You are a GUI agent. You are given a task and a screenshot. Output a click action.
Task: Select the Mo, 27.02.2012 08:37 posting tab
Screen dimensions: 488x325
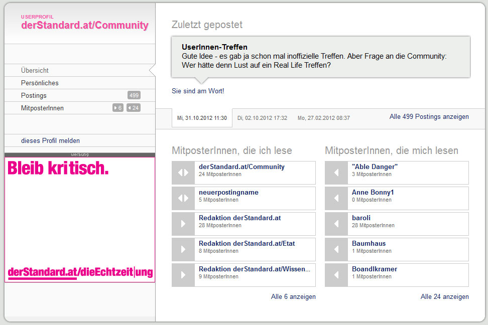324,118
